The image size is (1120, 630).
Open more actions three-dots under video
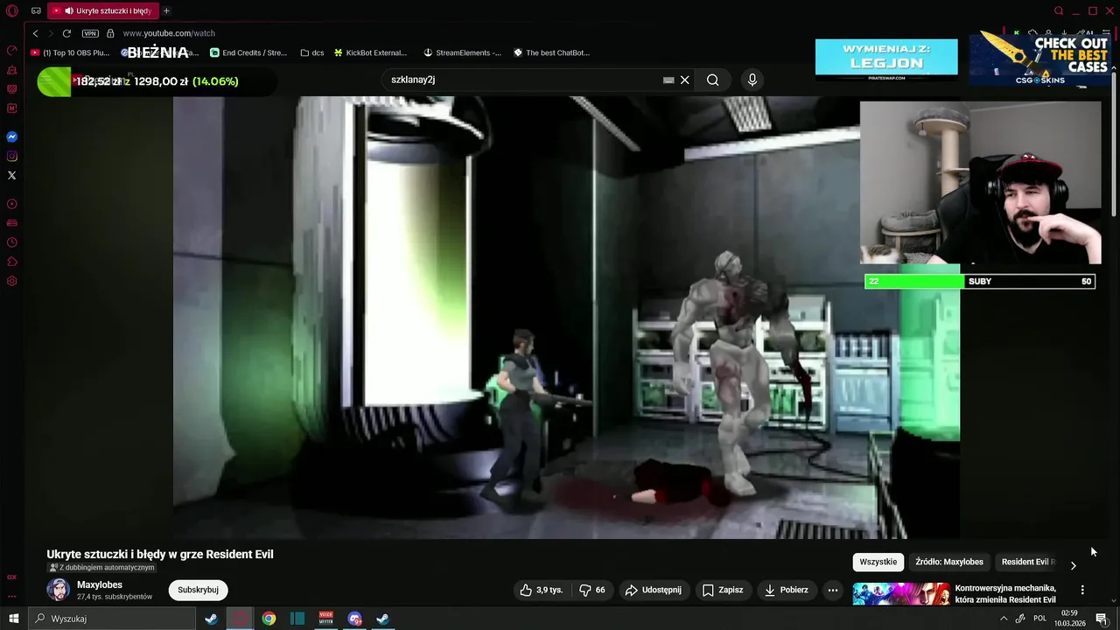click(x=833, y=590)
